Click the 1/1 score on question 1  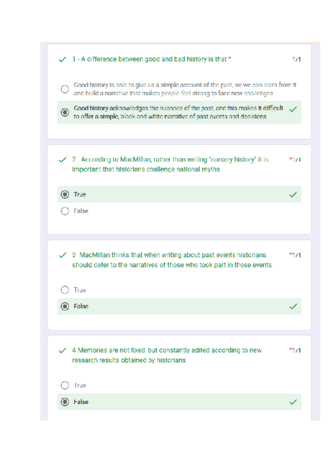click(296, 59)
